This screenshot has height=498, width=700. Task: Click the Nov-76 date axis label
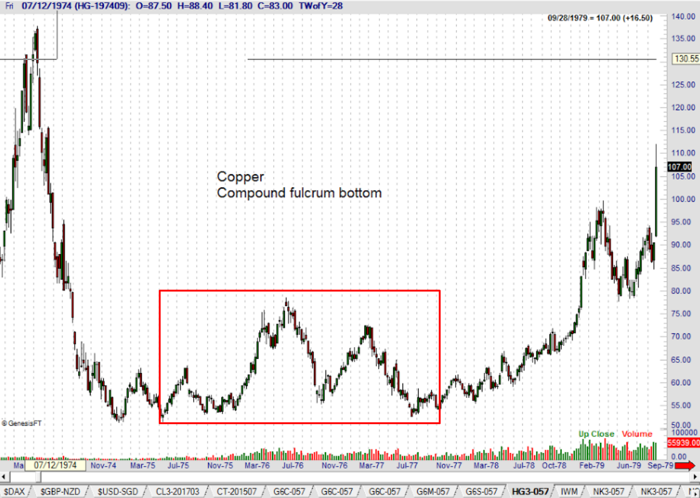334,465
